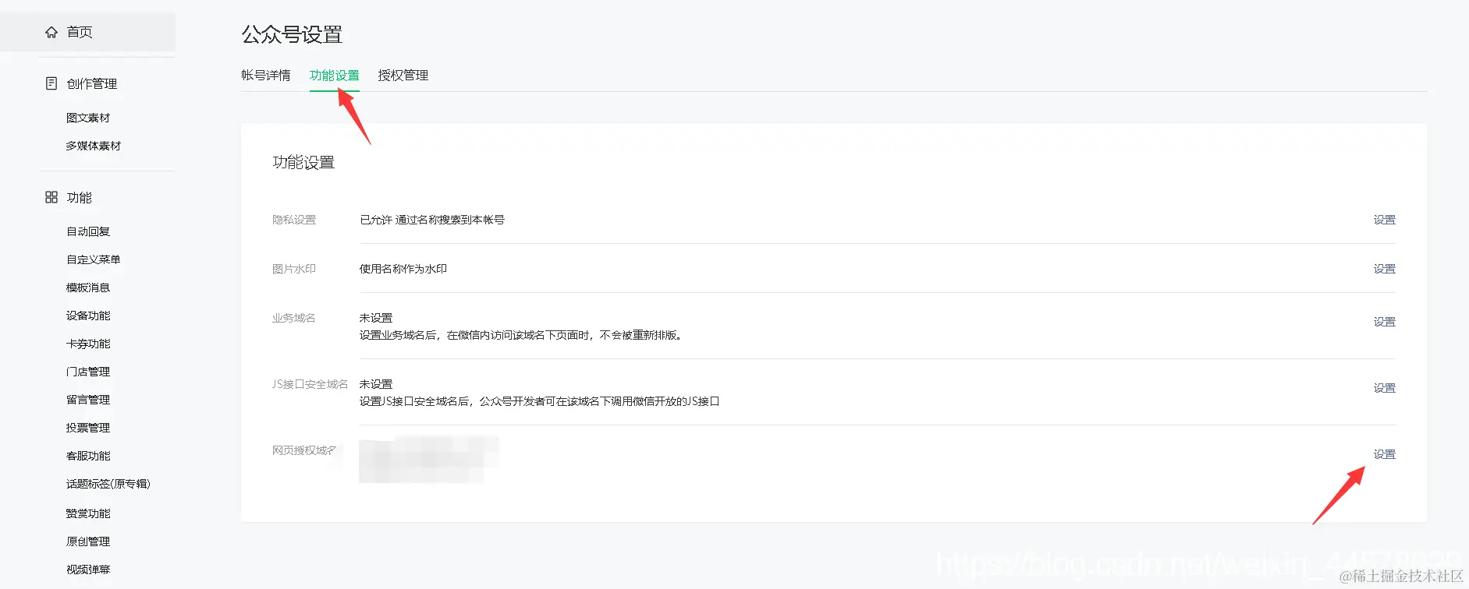Viewport: 1469px width, 589px height.
Task: Open 原创管理 menu item
Action: pos(88,541)
